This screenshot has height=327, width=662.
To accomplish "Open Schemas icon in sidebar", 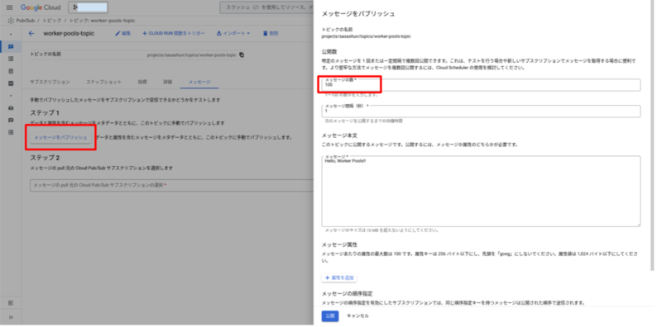I will [x=11, y=83].
